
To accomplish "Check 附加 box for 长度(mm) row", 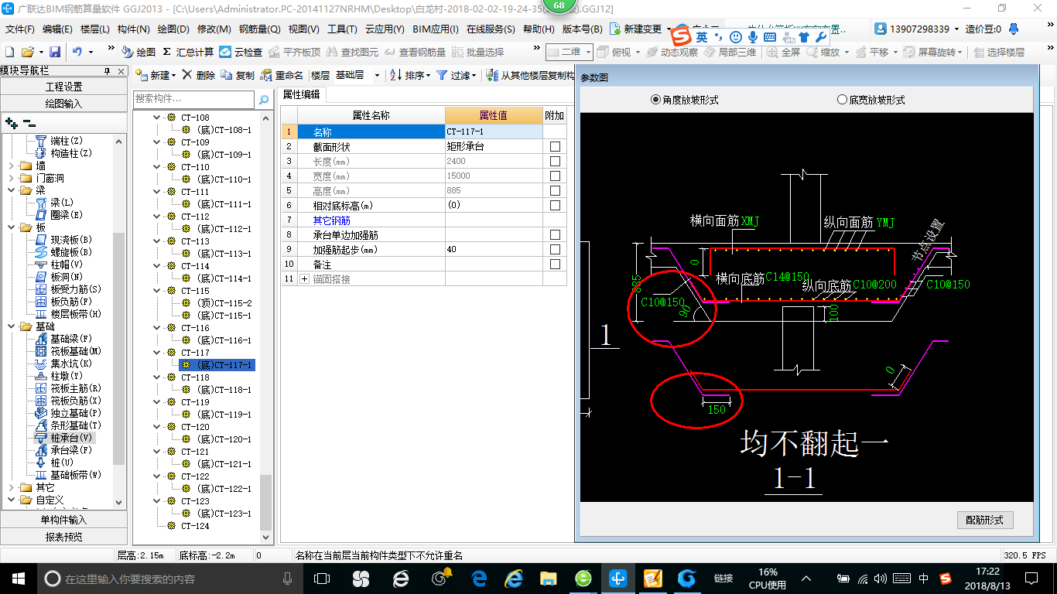I will pos(555,162).
